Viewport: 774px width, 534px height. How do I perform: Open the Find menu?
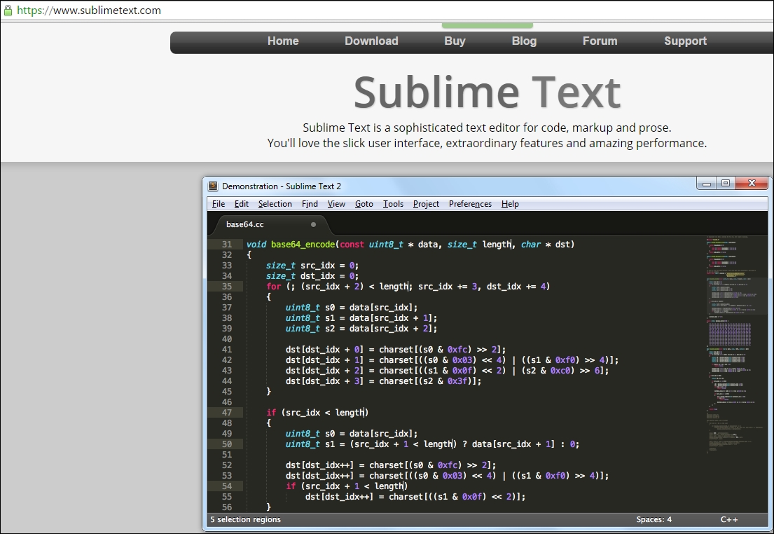pyautogui.click(x=310, y=204)
